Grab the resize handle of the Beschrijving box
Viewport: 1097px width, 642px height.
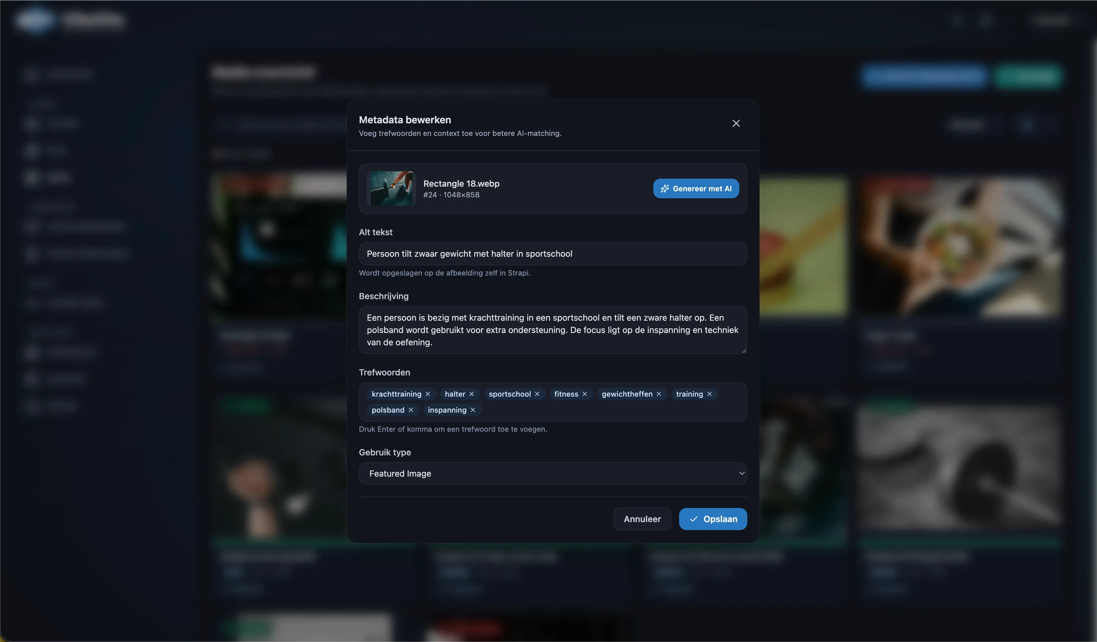tap(744, 351)
